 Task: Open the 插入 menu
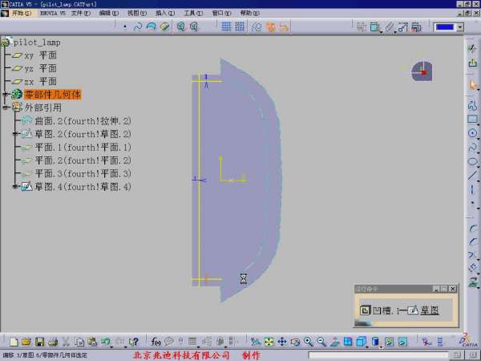164,13
